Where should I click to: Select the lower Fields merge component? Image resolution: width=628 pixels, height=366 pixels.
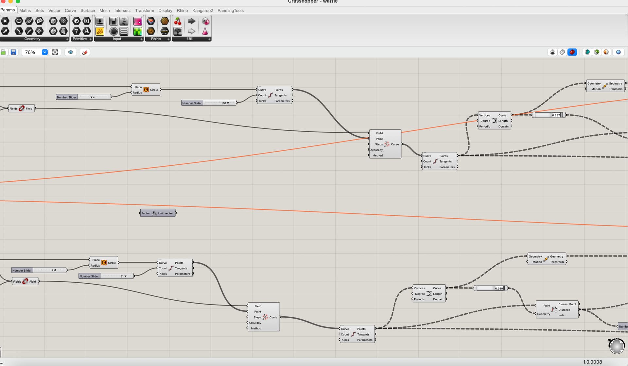pos(25,281)
